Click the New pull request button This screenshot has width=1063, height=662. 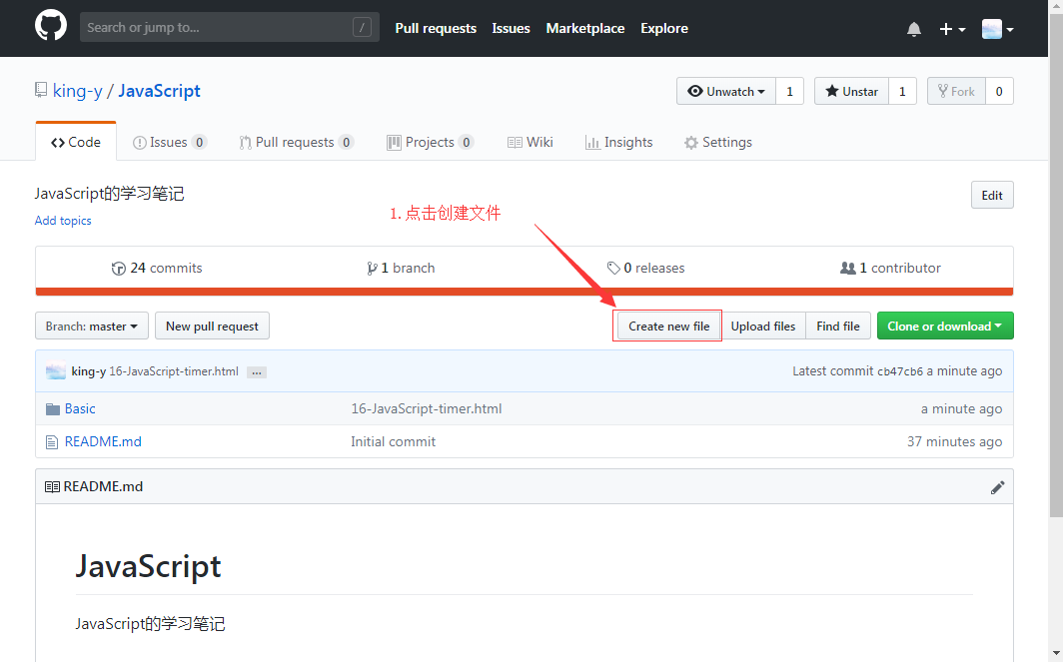[x=212, y=326]
